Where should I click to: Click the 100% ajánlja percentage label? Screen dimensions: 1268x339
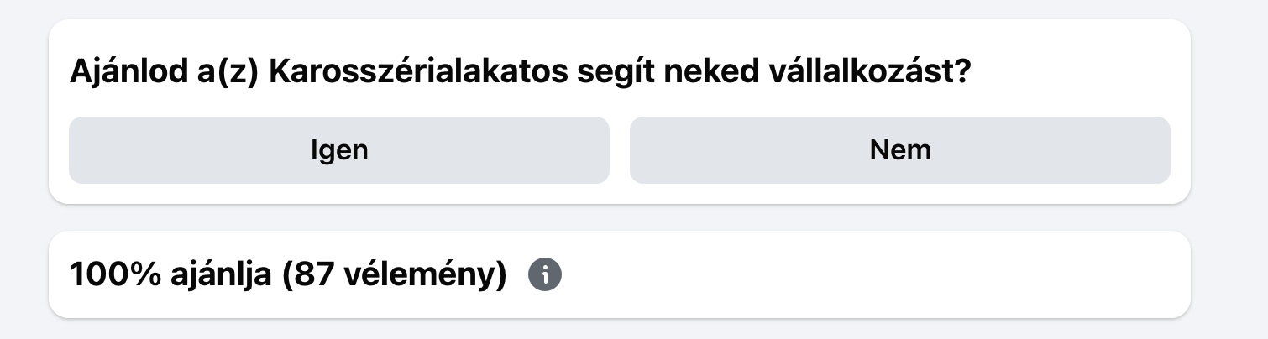pos(170,275)
